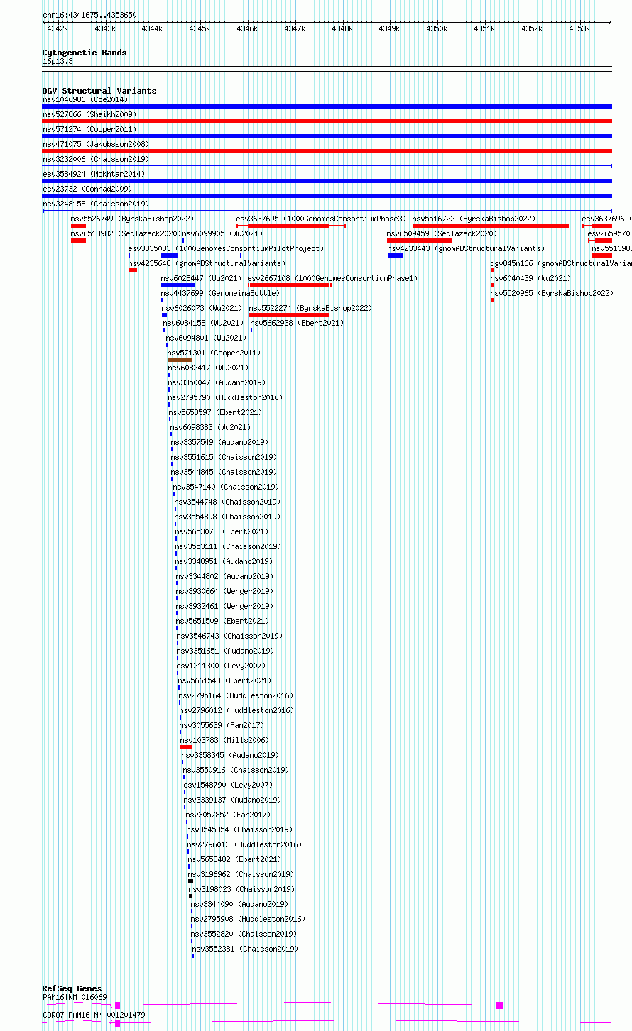Click nsv3547140 (Chaisson2019) label

click(226, 487)
